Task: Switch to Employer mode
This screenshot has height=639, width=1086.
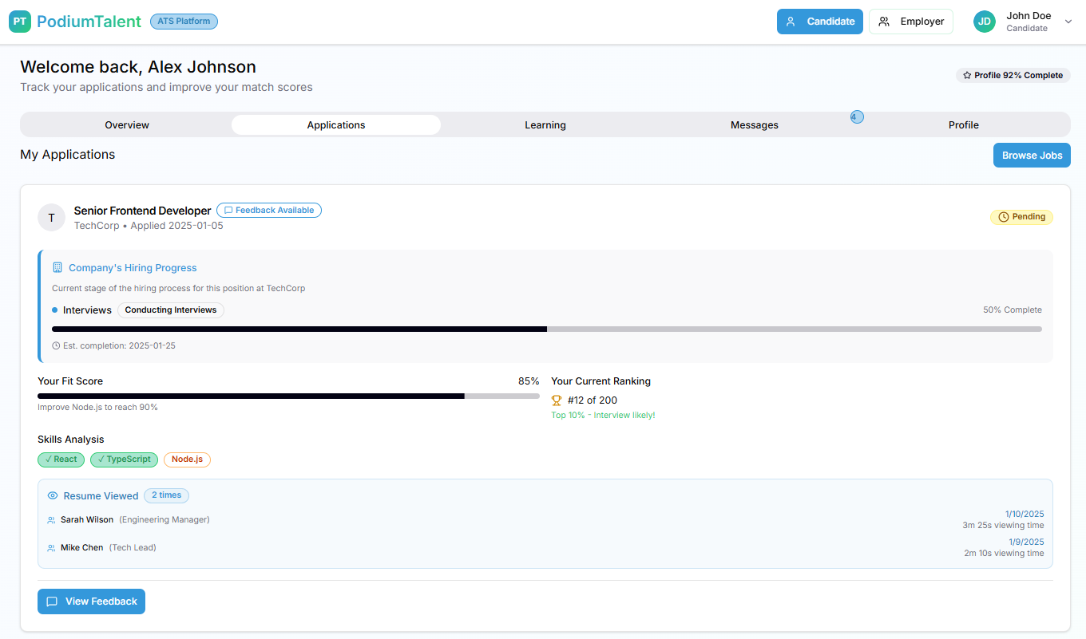Action: coord(910,22)
